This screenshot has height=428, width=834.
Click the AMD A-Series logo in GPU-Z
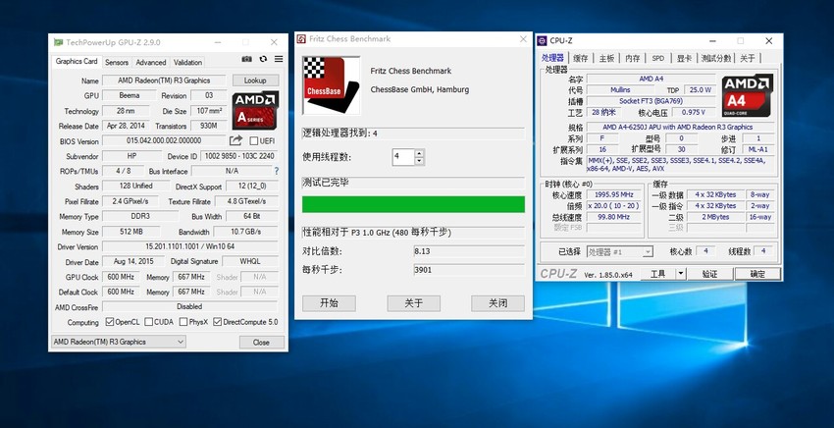coord(255,110)
